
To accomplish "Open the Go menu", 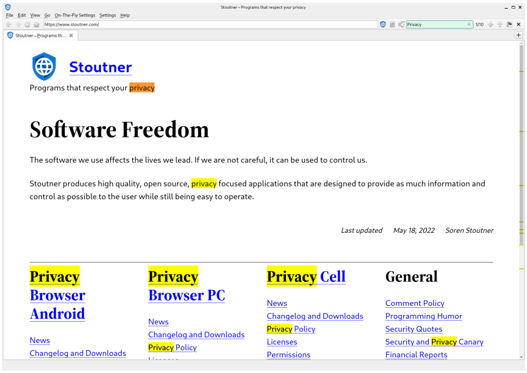I will (47, 15).
